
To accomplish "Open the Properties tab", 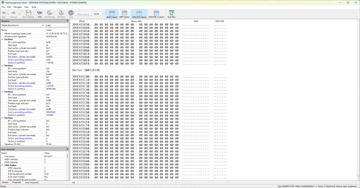I will (17, 182).
